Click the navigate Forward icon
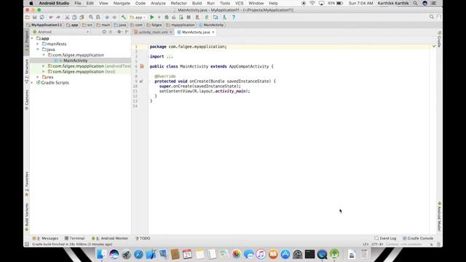This screenshot has width=466, height=262. (x=114, y=17)
